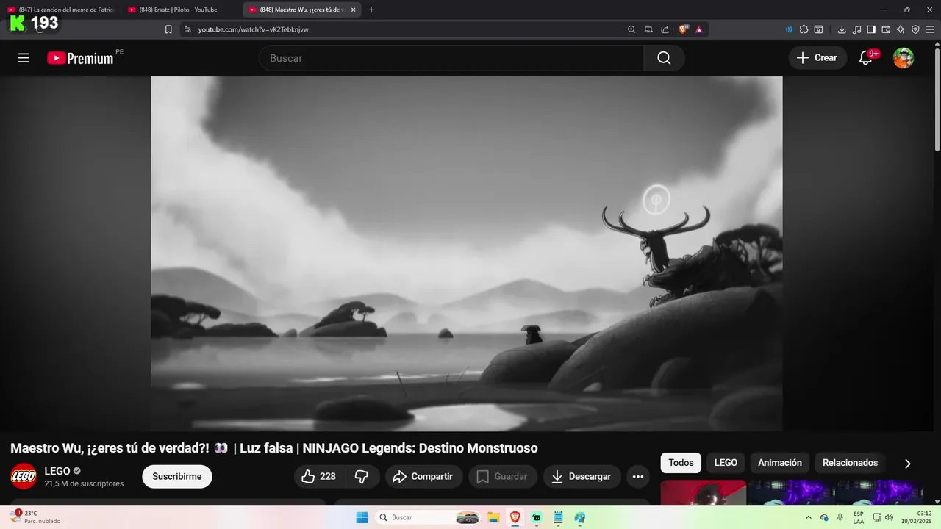The height and width of the screenshot is (529, 941).
Task: Go to YouTube Premium home logo
Action: click(81, 58)
